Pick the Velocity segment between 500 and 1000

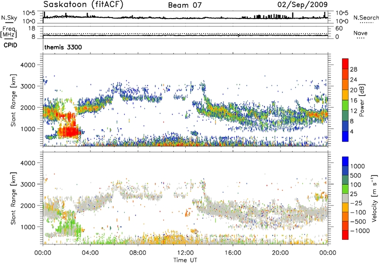click(345, 171)
